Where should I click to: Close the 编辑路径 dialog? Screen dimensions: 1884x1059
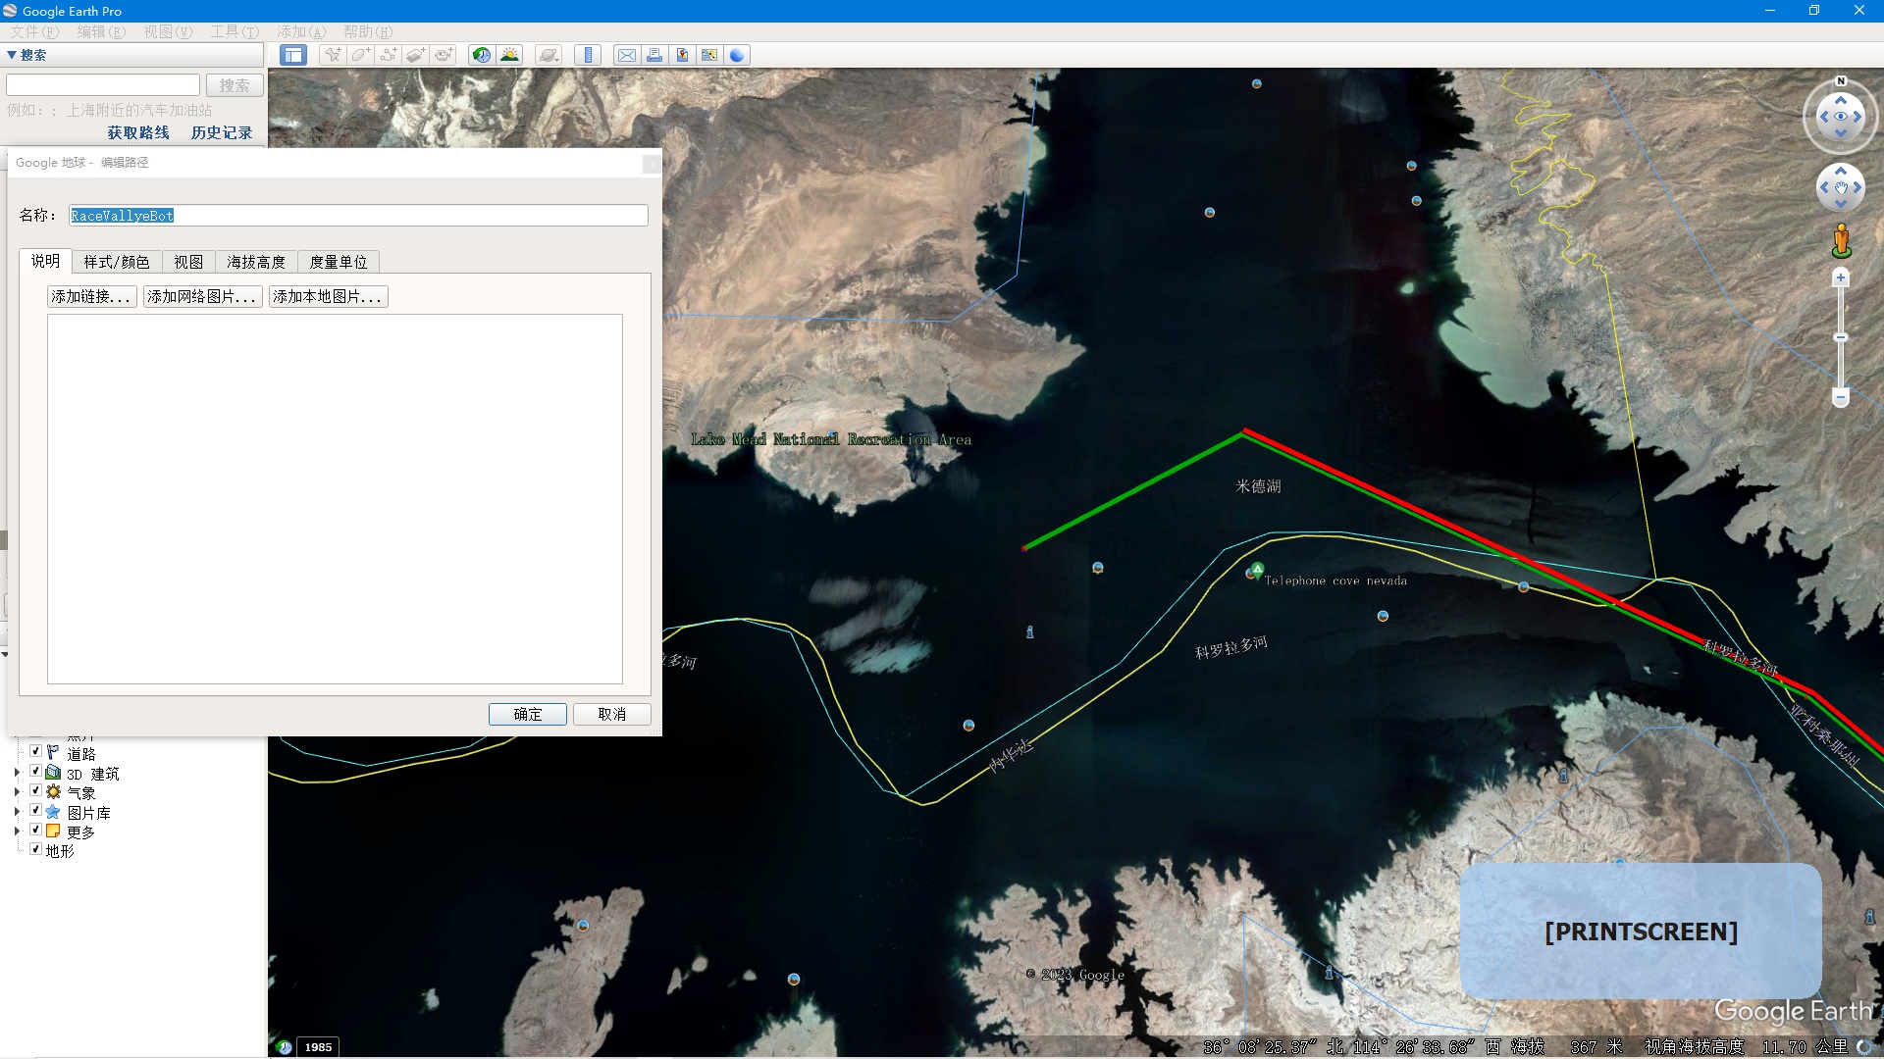652,164
